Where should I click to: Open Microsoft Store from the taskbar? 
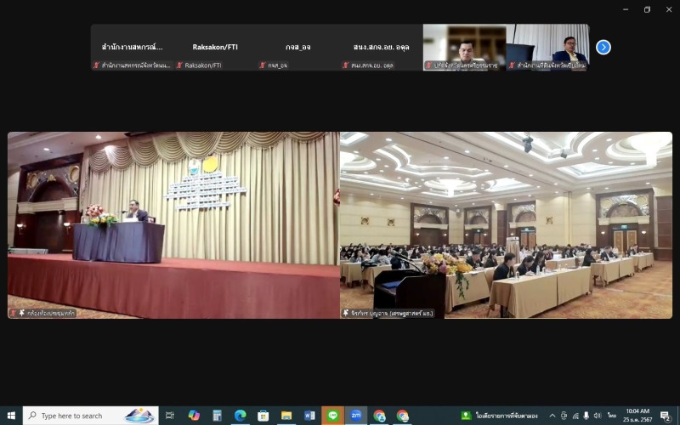[263, 416]
